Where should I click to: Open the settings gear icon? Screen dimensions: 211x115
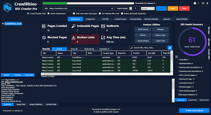(195, 3)
